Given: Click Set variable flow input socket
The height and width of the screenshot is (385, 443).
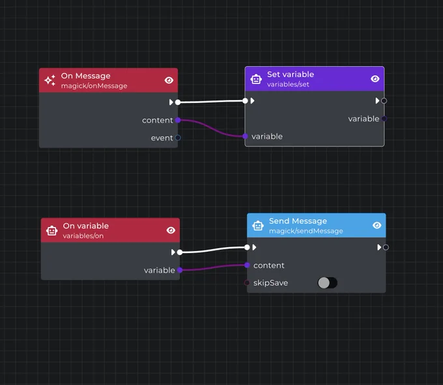Looking at the screenshot, I should 245,101.
